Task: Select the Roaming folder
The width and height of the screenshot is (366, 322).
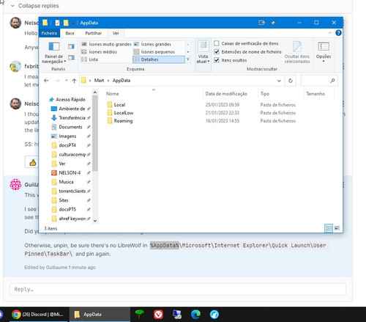Action: (x=120, y=121)
